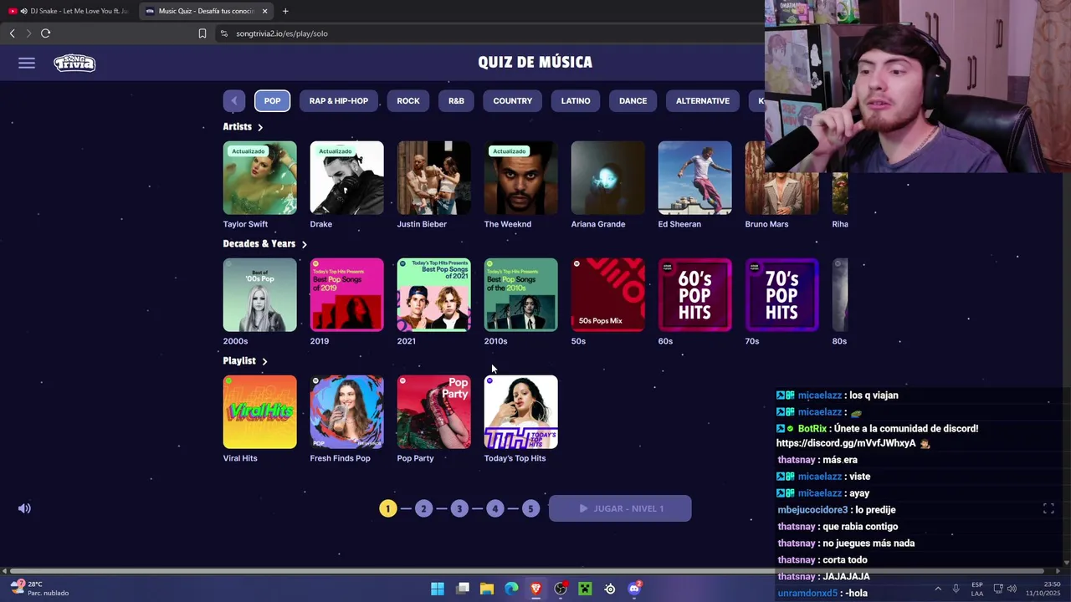Screen dimensions: 1071x602
Task: Select the RAP & HIP-HOP genre tab
Action: point(339,100)
